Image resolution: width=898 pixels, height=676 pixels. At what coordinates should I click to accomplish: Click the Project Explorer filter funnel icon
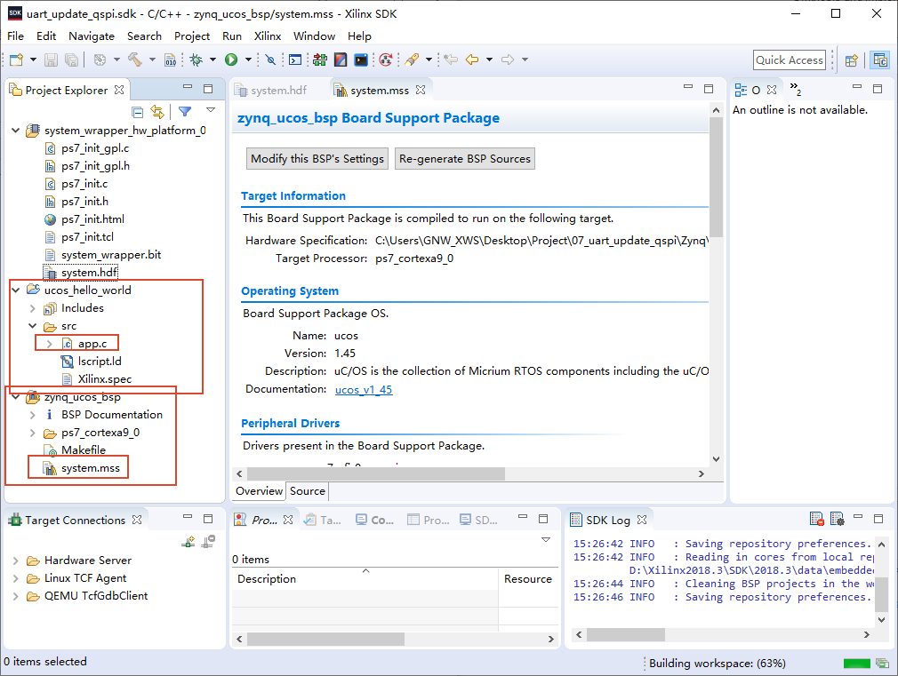pos(185,111)
